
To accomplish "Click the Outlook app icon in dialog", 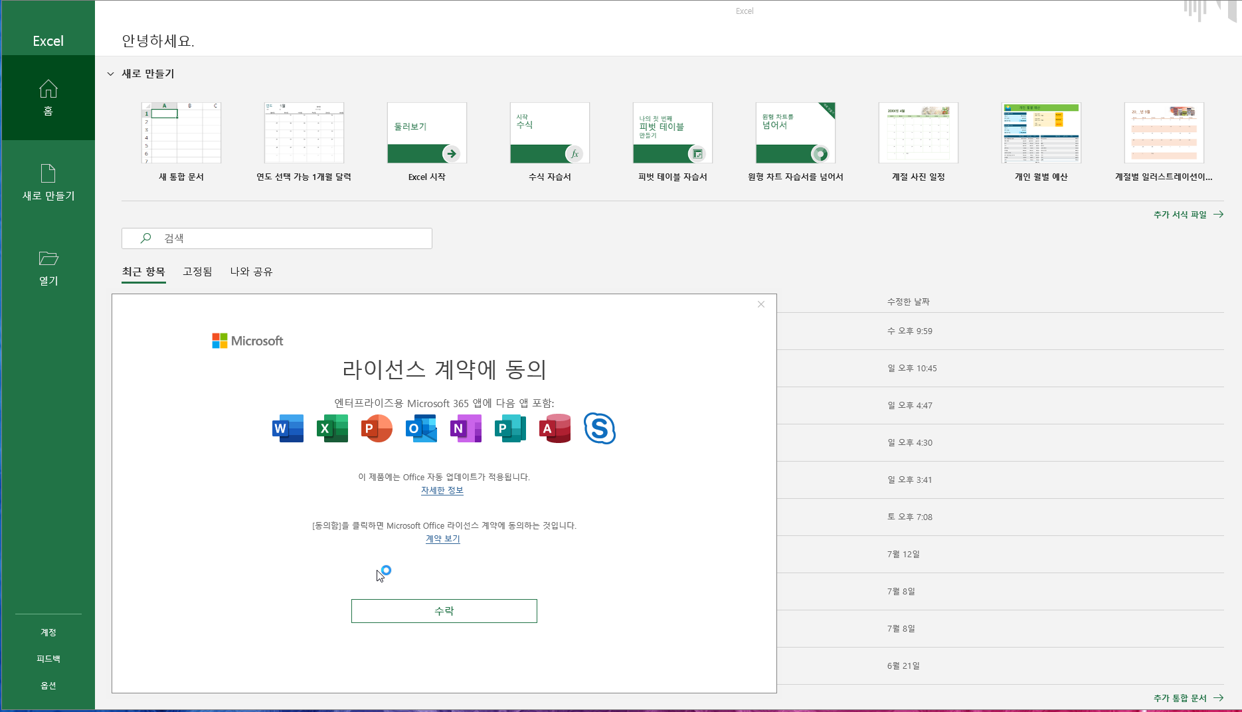I will click(421, 428).
